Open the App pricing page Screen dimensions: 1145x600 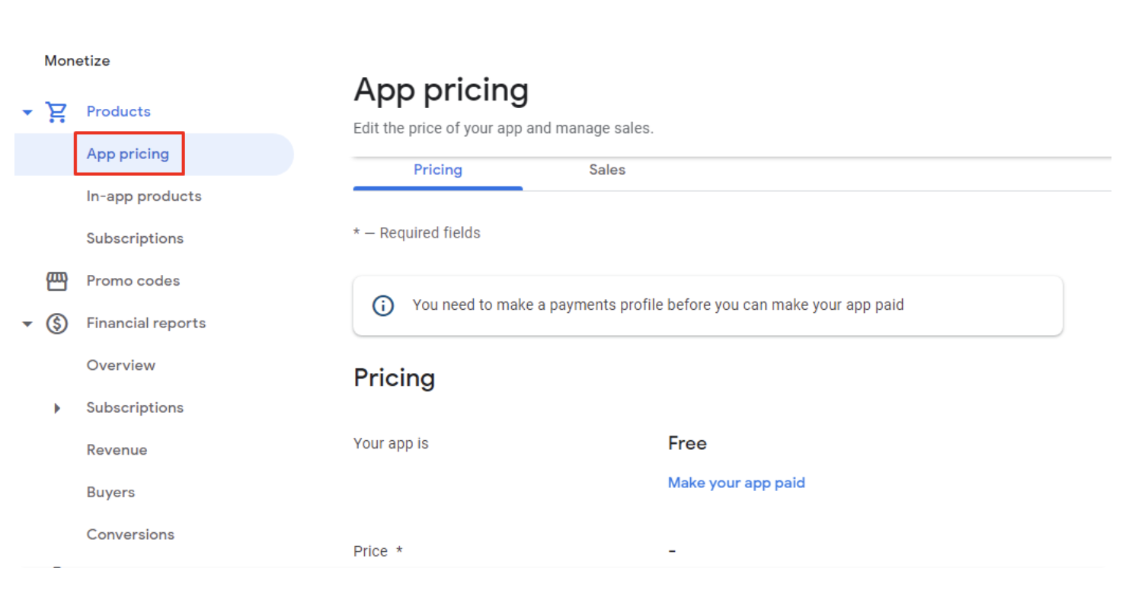click(x=128, y=153)
